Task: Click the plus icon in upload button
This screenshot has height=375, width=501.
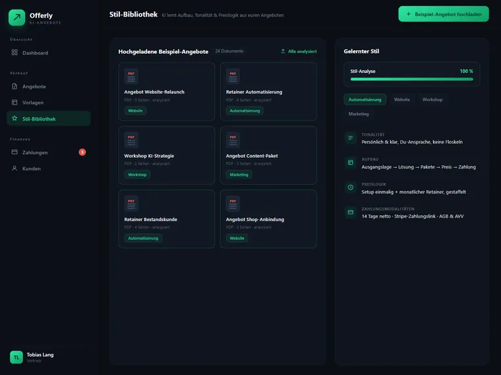Action: pyautogui.click(x=408, y=14)
